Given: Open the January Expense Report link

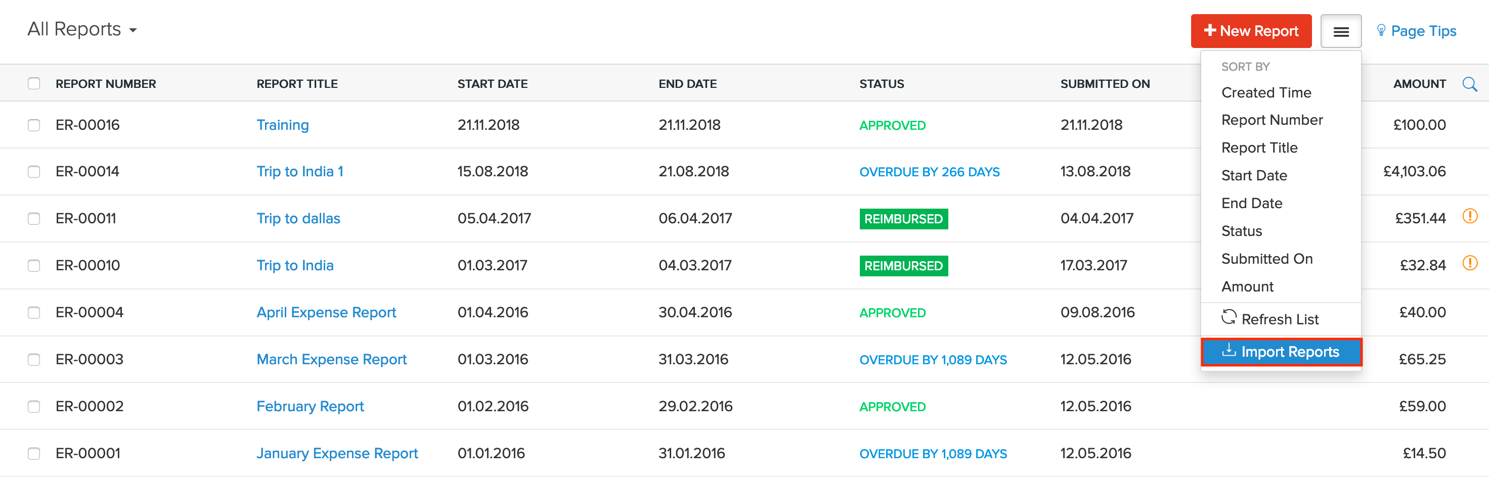Looking at the screenshot, I should (x=337, y=453).
